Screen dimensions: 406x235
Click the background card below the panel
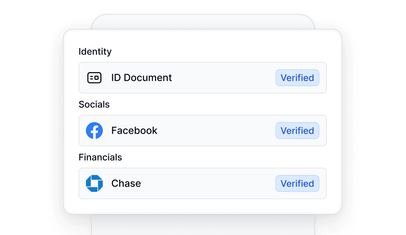click(x=203, y=224)
